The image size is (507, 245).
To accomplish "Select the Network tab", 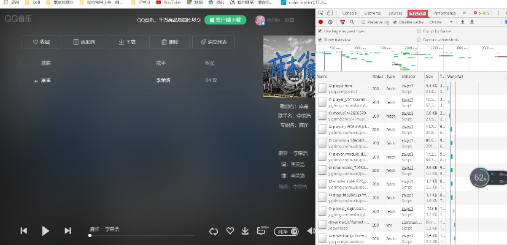I will (x=418, y=13).
